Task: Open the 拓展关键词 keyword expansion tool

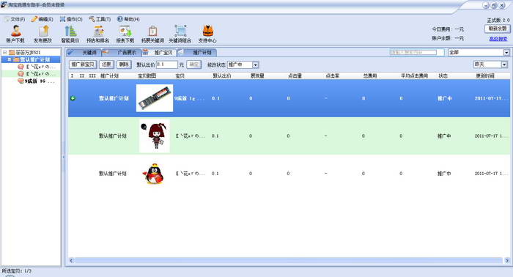Action: click(152, 34)
